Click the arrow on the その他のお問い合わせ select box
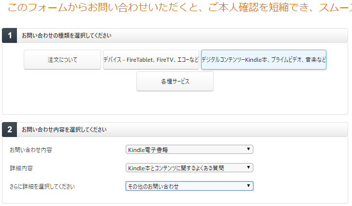The height and width of the screenshot is (206, 352). (x=248, y=186)
